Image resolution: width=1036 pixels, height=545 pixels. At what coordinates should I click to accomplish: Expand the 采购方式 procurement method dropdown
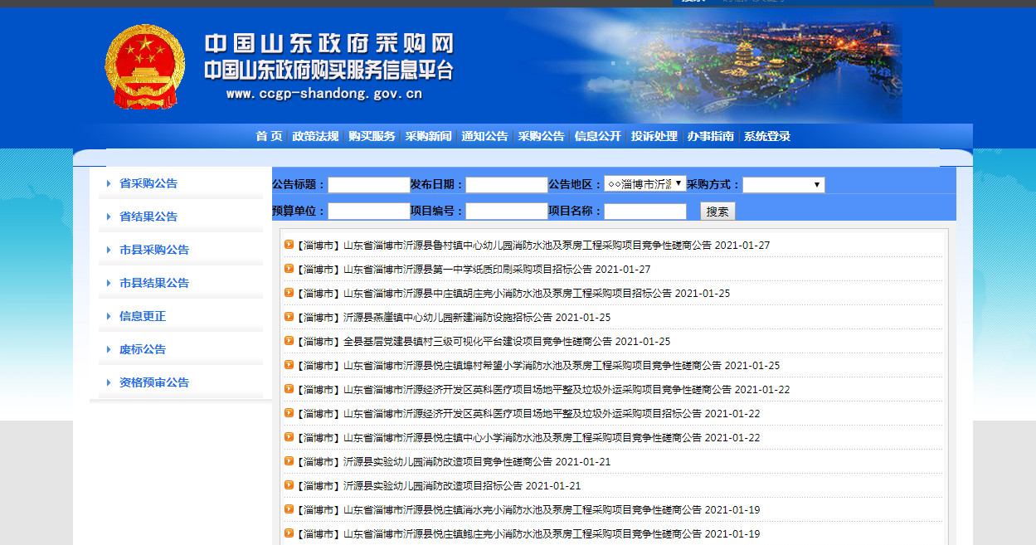pos(783,184)
